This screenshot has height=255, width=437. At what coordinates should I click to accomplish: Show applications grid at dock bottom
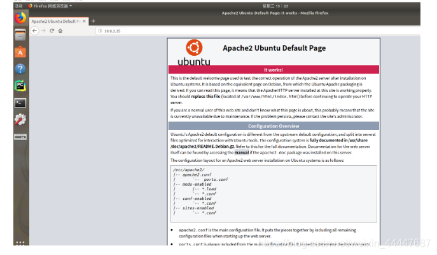(20, 243)
